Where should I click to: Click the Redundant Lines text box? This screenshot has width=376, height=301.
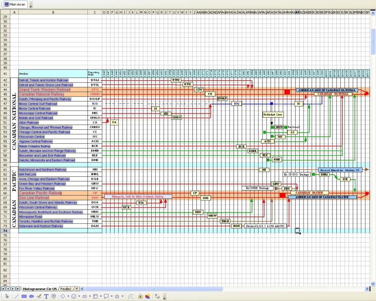coord(273,115)
